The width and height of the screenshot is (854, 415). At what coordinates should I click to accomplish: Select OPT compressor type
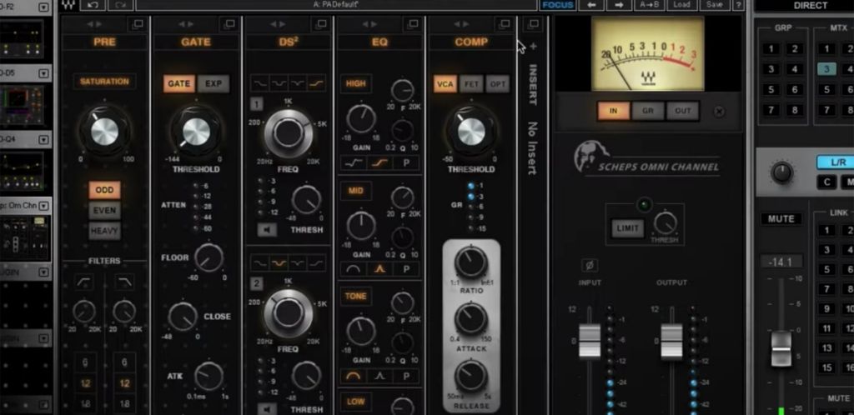(x=497, y=84)
